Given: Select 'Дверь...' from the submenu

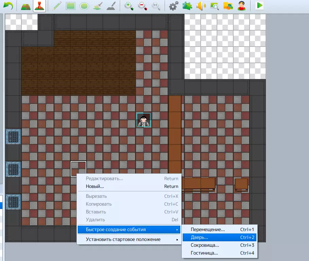Looking at the screenshot, I should pos(200,238).
